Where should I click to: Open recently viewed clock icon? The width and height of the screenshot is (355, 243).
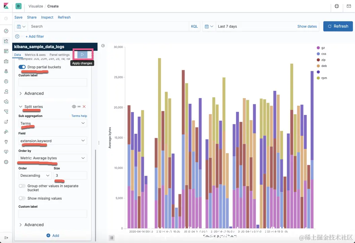[x=6, y=18]
